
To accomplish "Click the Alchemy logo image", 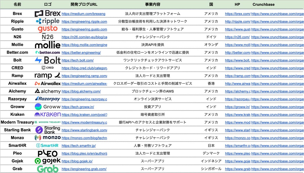I will tap(48, 91).
